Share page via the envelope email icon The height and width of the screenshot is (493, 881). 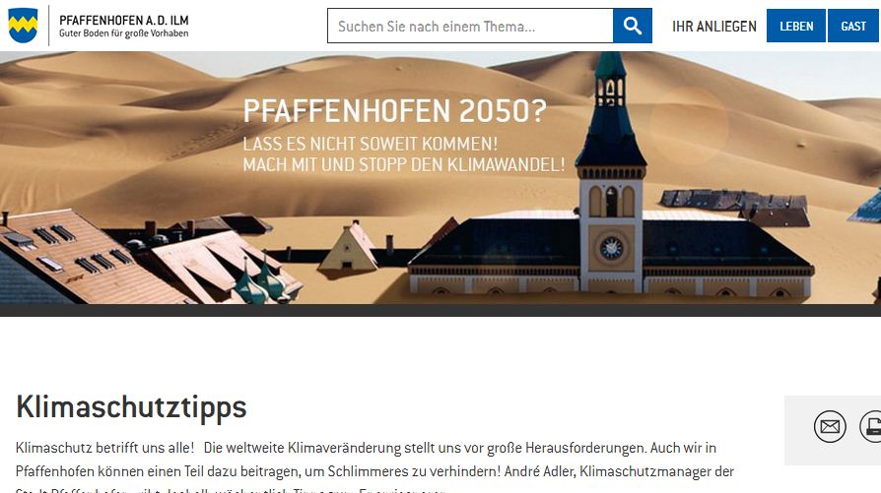(830, 426)
